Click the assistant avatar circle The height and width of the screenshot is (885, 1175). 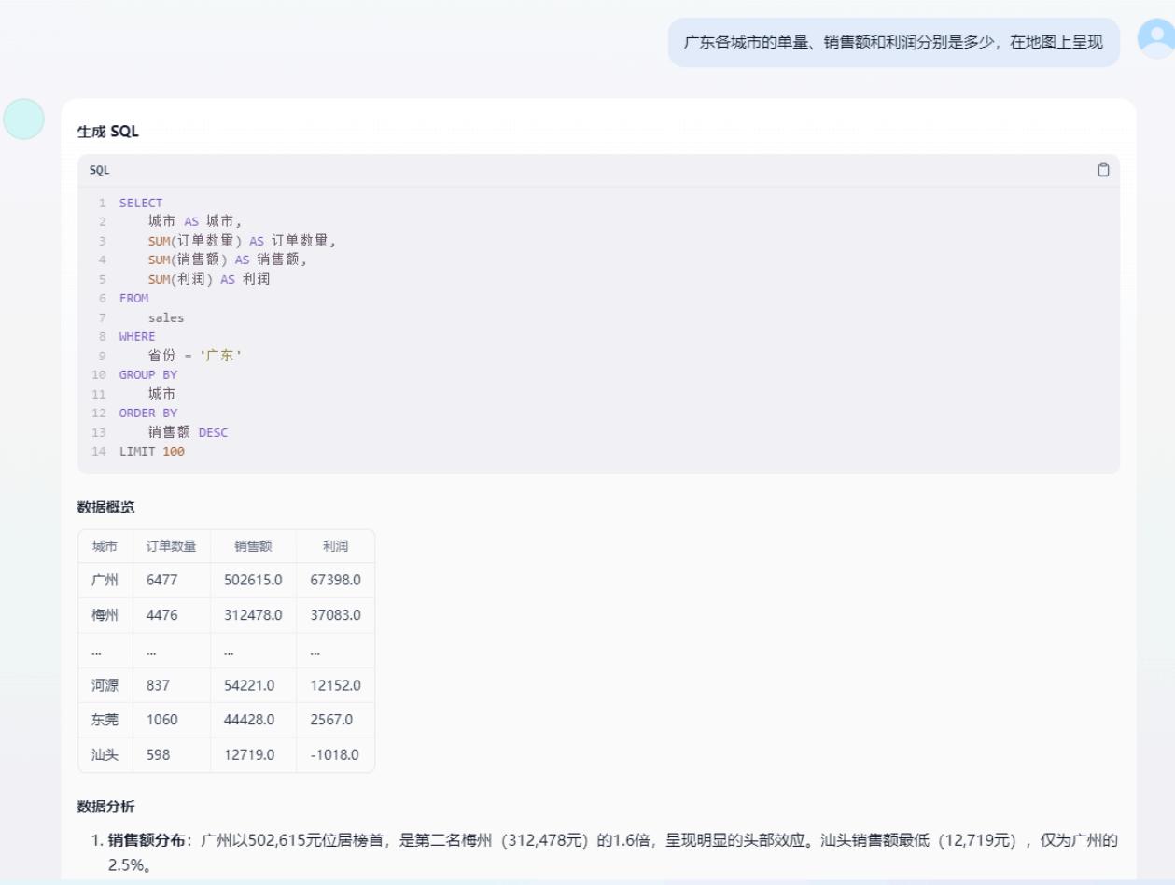[x=23, y=119]
